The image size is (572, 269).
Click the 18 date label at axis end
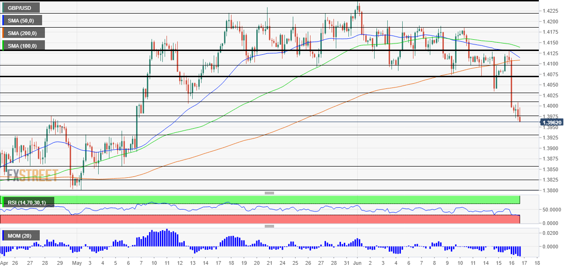click(x=536, y=263)
